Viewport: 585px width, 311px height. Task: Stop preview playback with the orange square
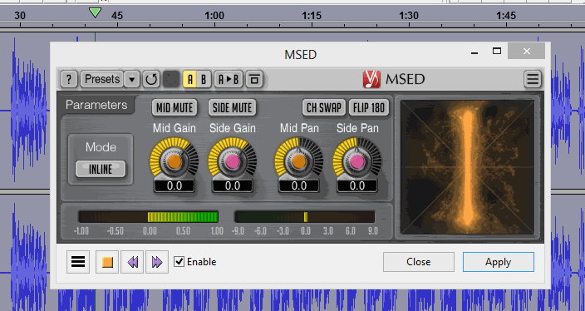pyautogui.click(x=107, y=262)
